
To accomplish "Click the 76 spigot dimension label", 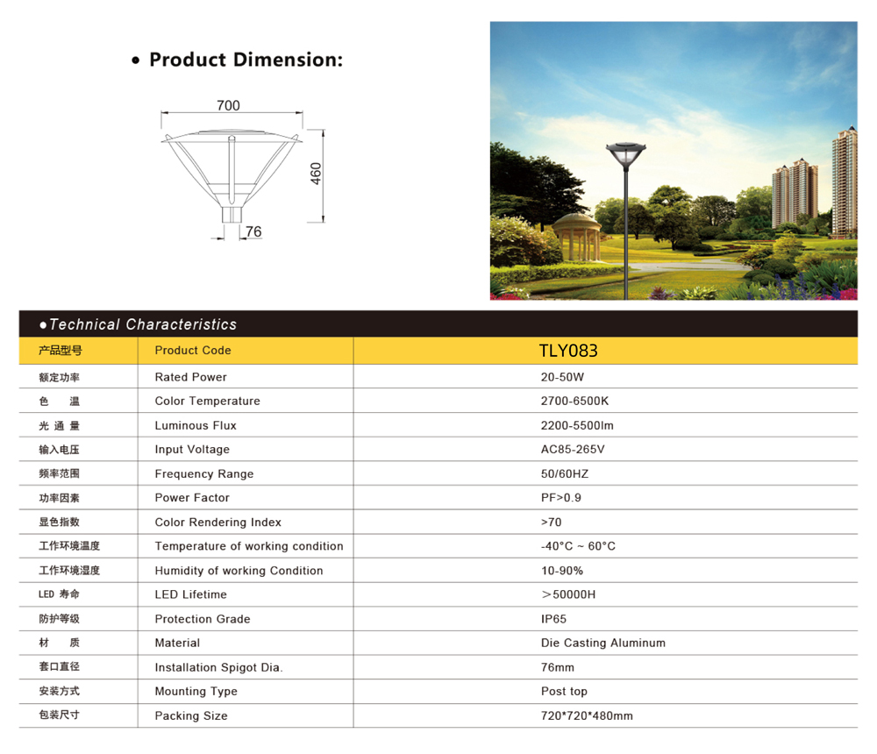I will point(253,232).
